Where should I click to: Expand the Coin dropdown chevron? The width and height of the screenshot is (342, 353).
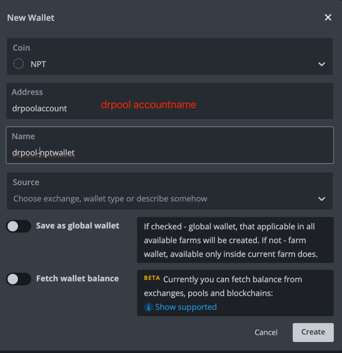322,64
